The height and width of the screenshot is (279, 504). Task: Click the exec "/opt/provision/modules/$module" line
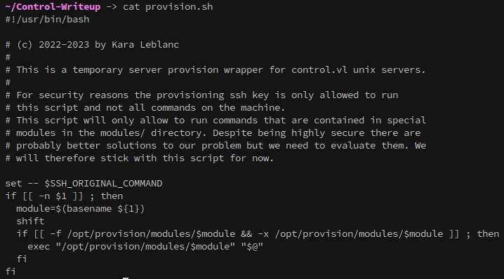tap(145, 247)
